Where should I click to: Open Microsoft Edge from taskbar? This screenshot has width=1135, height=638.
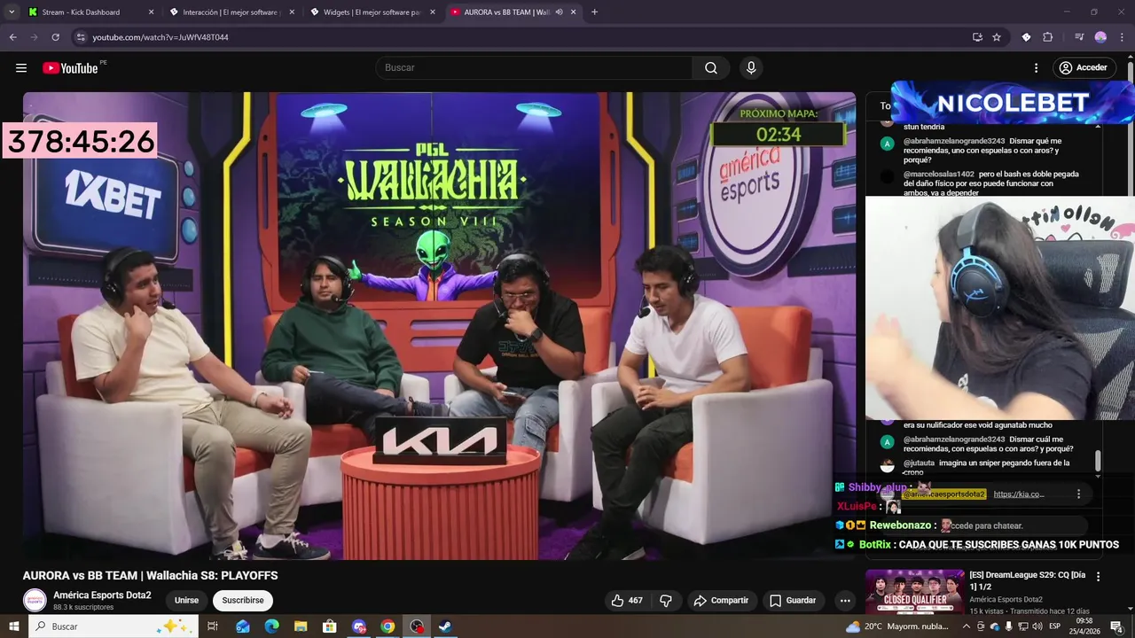(x=271, y=626)
